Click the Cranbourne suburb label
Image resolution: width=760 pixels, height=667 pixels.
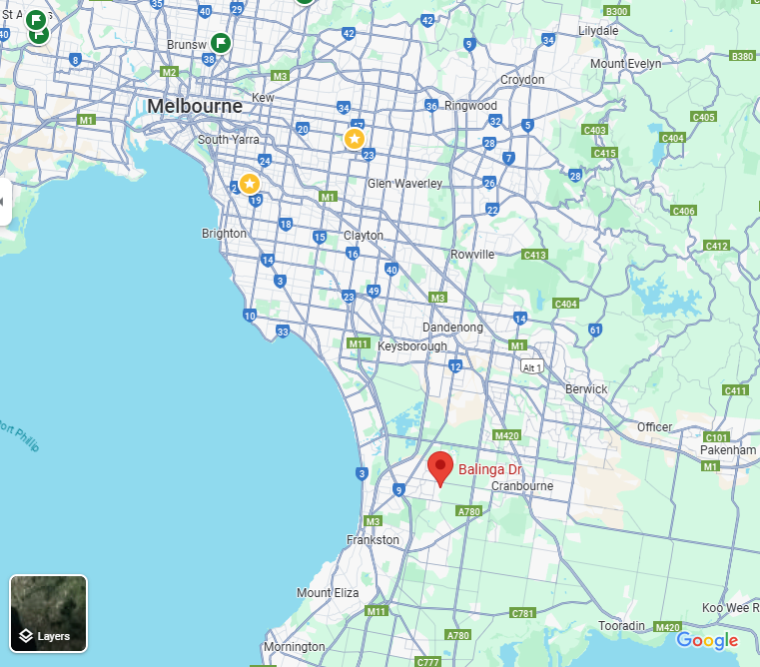coord(522,485)
